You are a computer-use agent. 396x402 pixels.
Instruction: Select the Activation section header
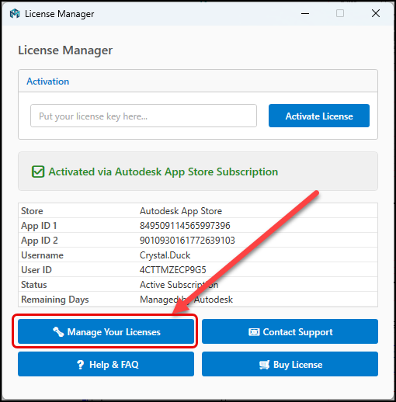coord(48,81)
